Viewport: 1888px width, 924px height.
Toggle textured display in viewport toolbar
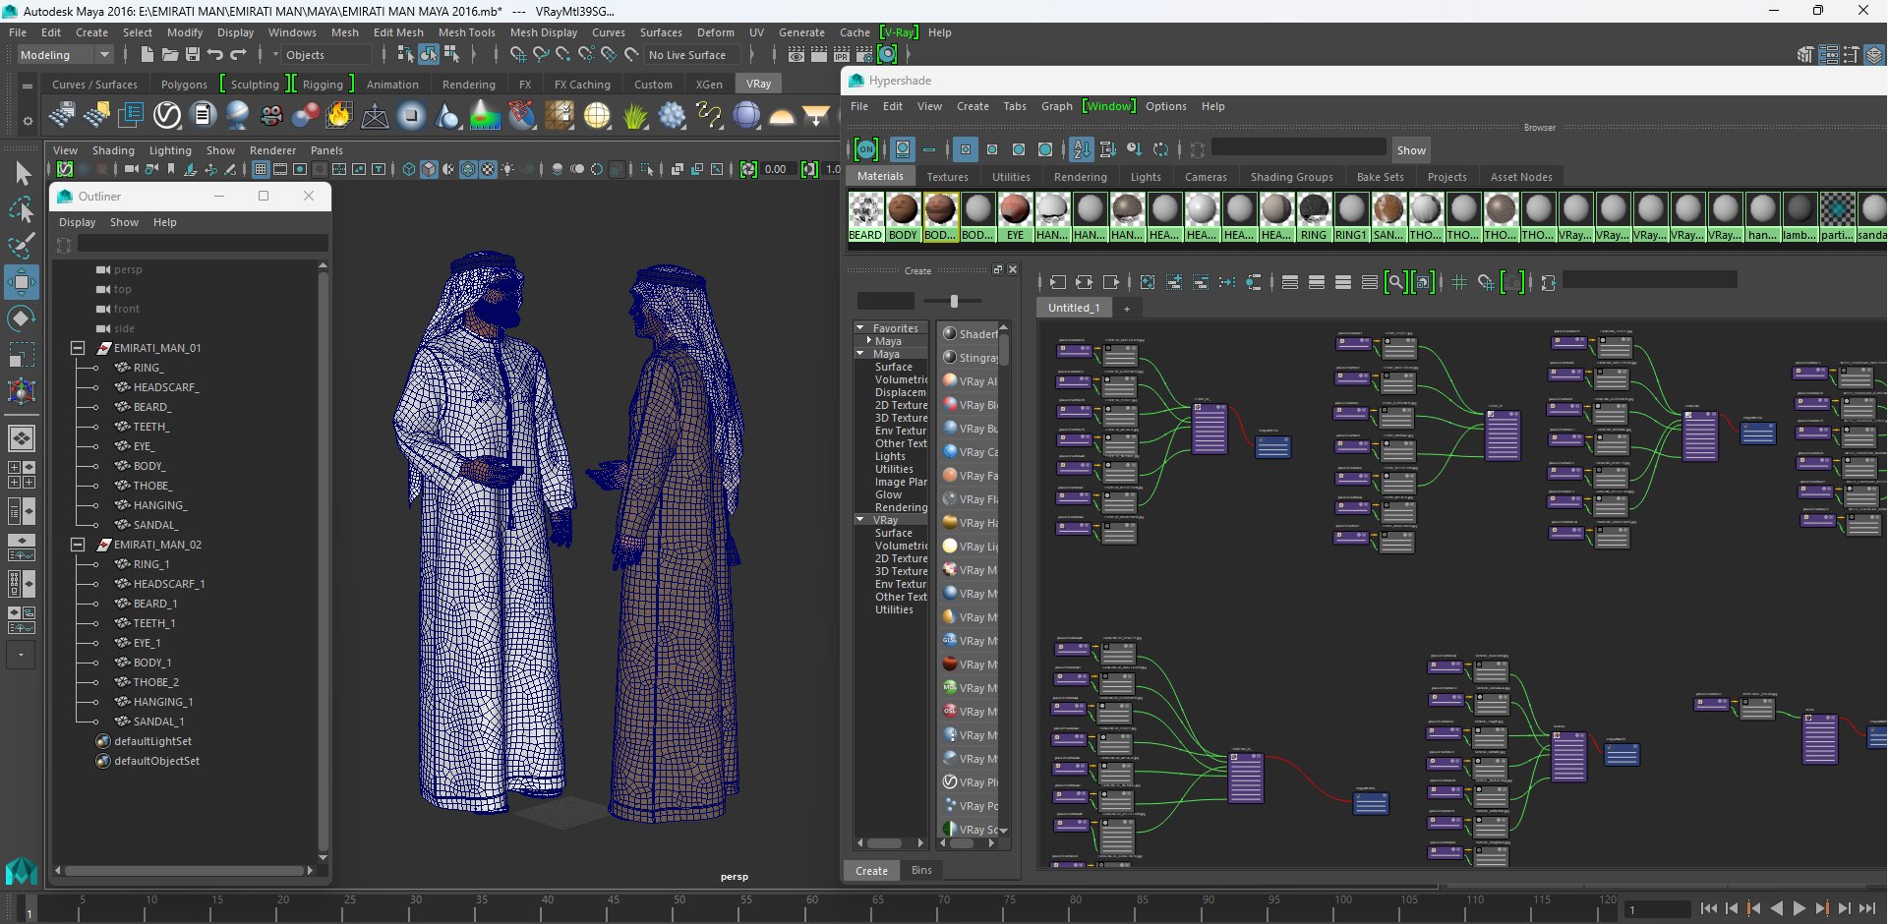488,169
